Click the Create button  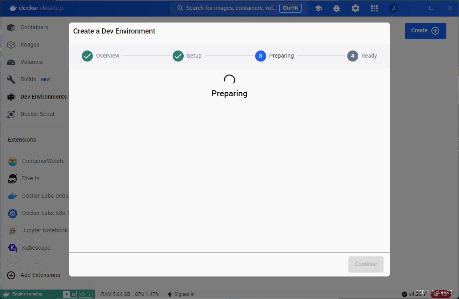pos(425,31)
